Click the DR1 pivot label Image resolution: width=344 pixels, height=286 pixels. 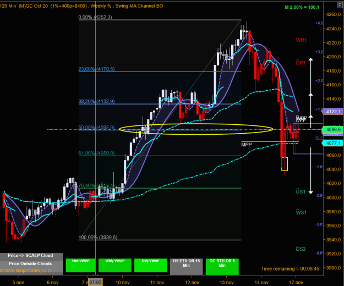point(301,63)
